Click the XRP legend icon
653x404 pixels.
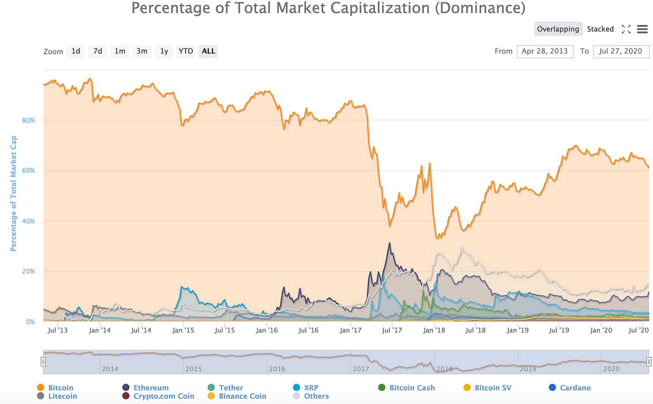pos(296,388)
